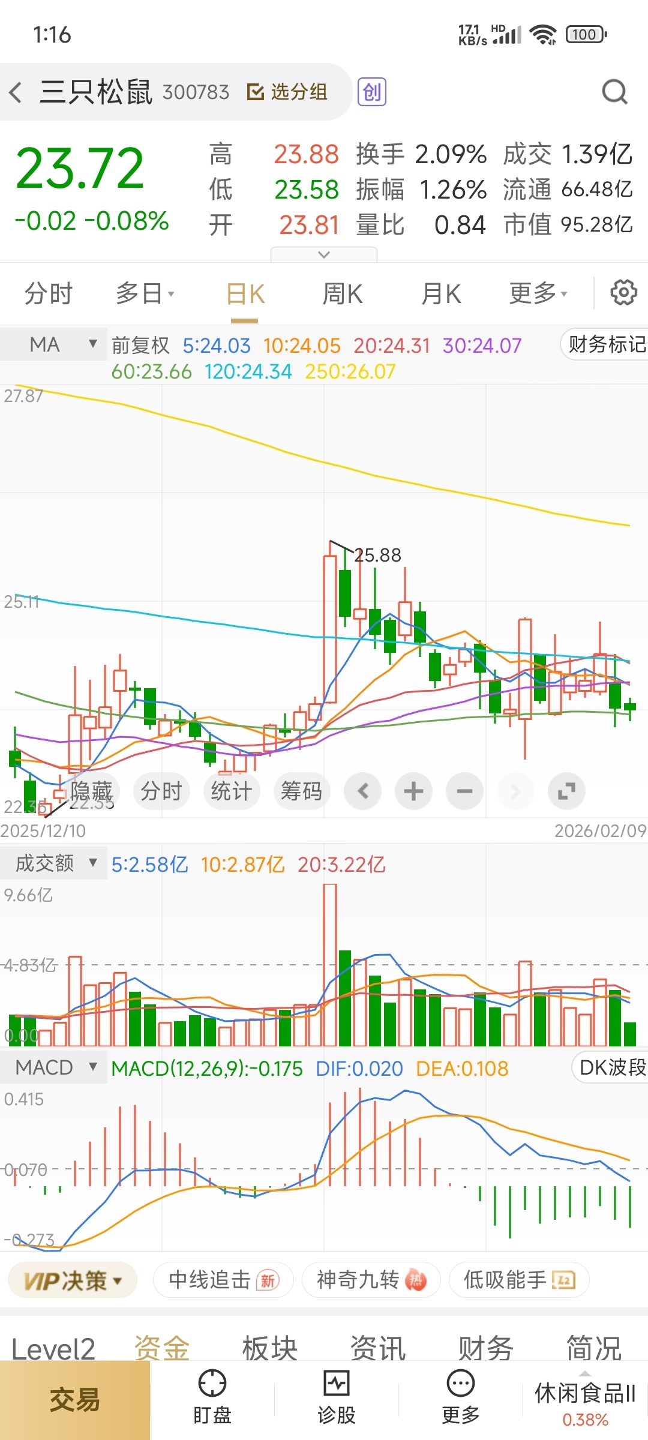
Task: Open the 板块 tab
Action: click(270, 1349)
